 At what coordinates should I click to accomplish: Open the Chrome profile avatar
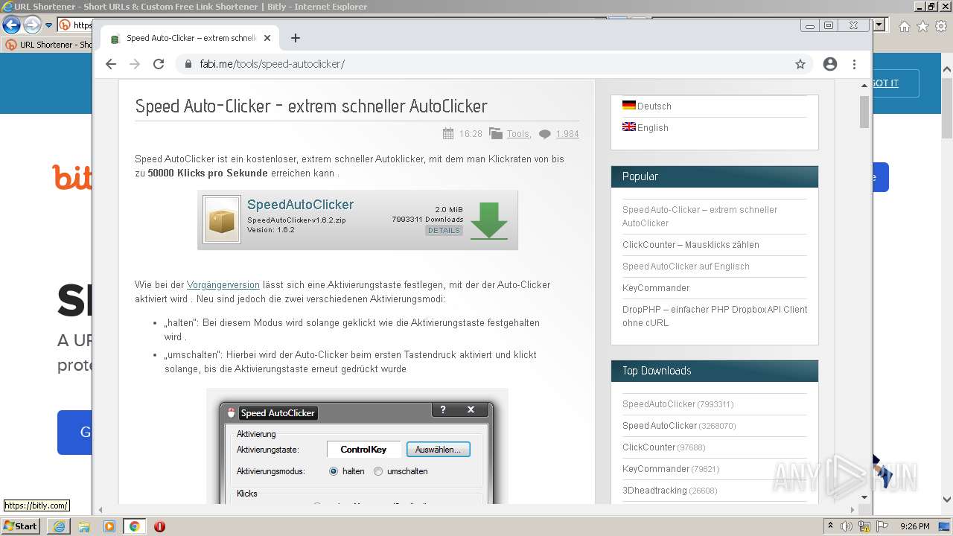pyautogui.click(x=830, y=64)
